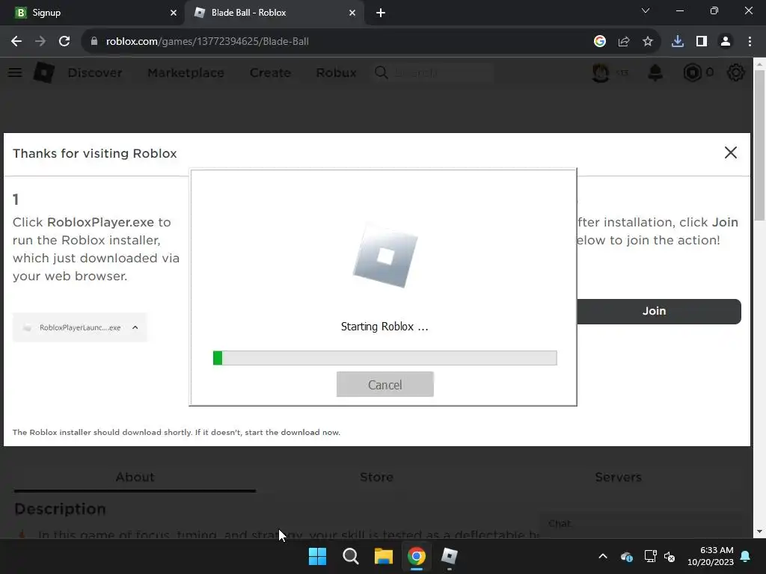Image resolution: width=766 pixels, height=574 pixels.
Task: Reload the Blade Ball page
Action: (x=64, y=42)
